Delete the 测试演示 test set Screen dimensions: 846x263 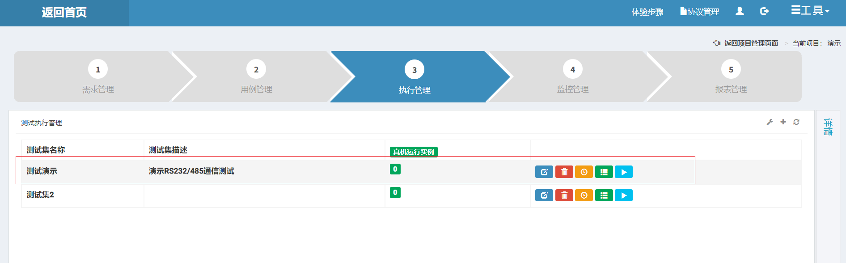(x=564, y=172)
